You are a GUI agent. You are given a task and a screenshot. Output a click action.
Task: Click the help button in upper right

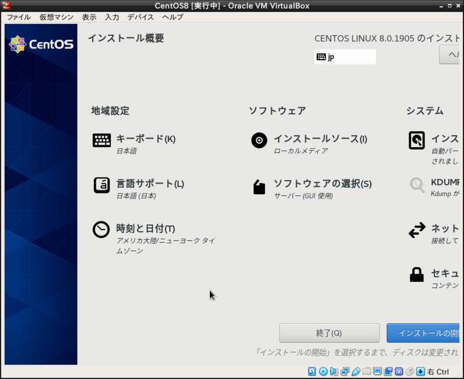449,54
